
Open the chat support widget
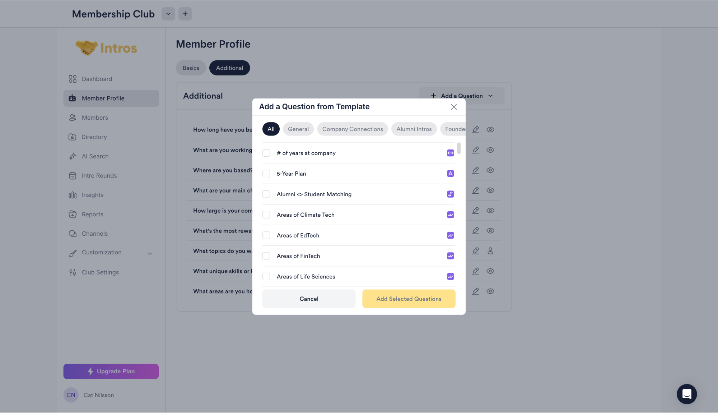[x=686, y=394]
